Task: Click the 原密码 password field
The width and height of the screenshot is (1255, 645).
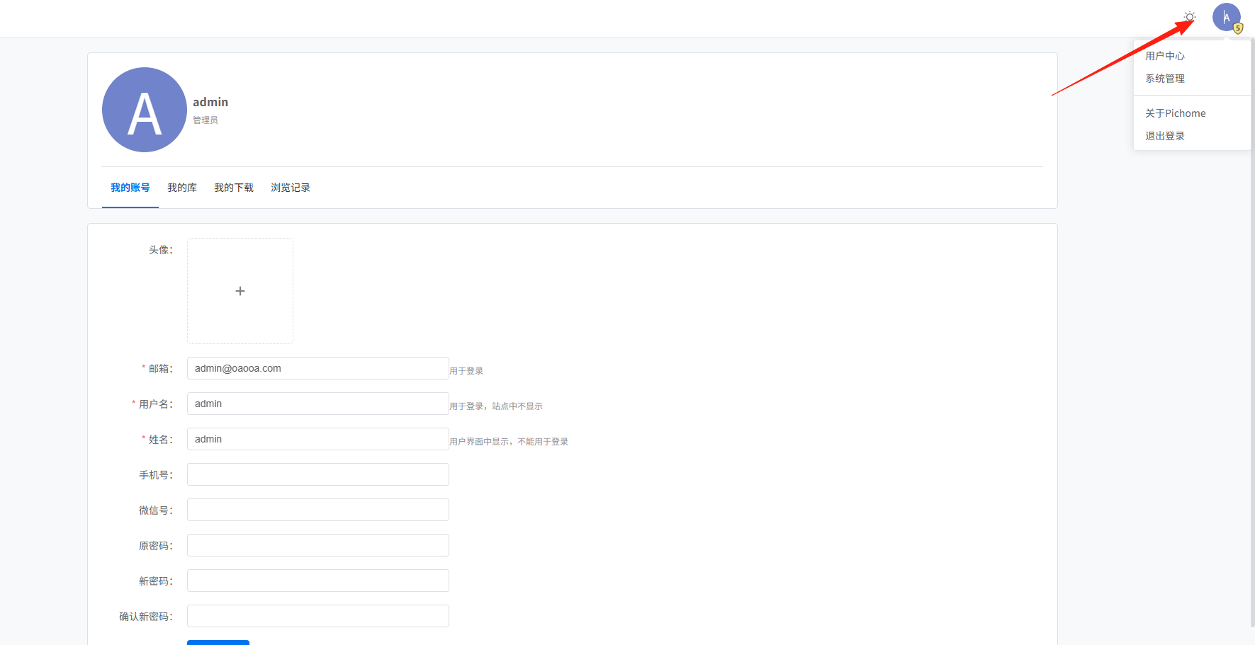Action: (318, 545)
